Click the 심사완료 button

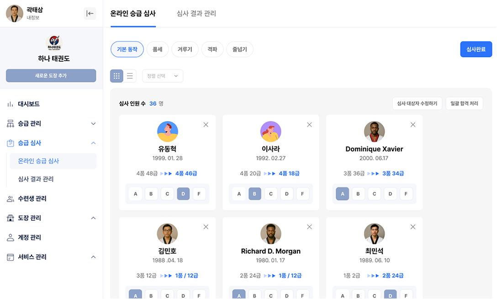tap(476, 49)
